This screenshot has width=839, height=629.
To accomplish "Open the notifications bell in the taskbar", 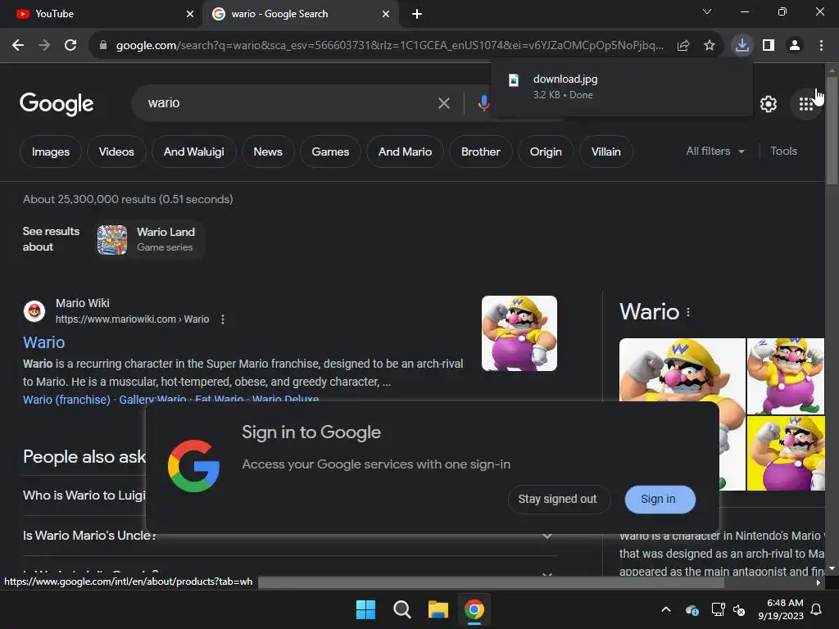I will (817, 609).
